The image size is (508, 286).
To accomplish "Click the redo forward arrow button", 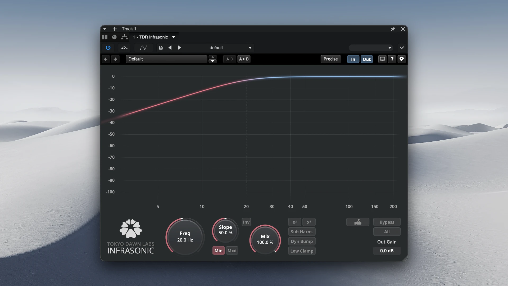I will 115,59.
